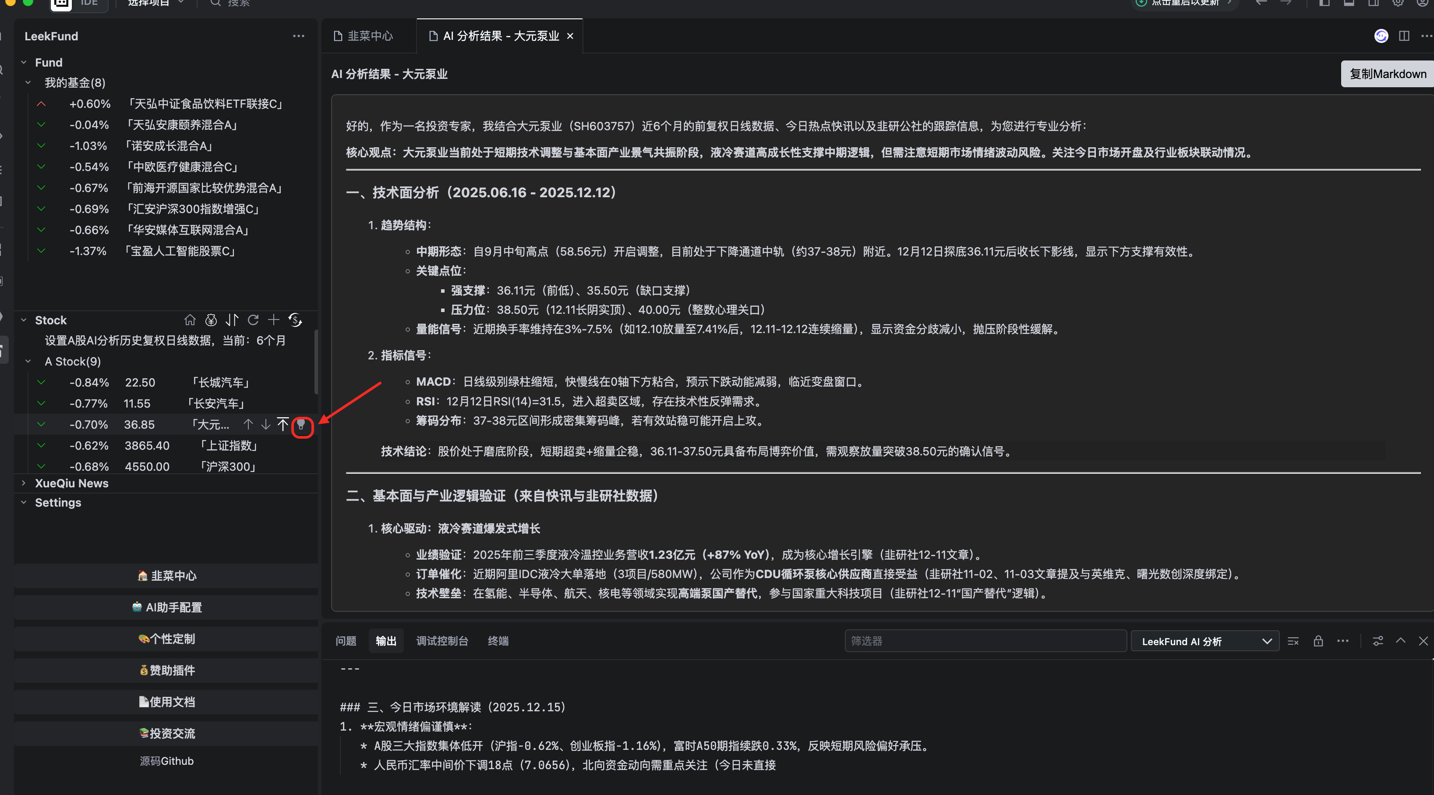Collapse the A Stock(9) group

tap(28, 362)
